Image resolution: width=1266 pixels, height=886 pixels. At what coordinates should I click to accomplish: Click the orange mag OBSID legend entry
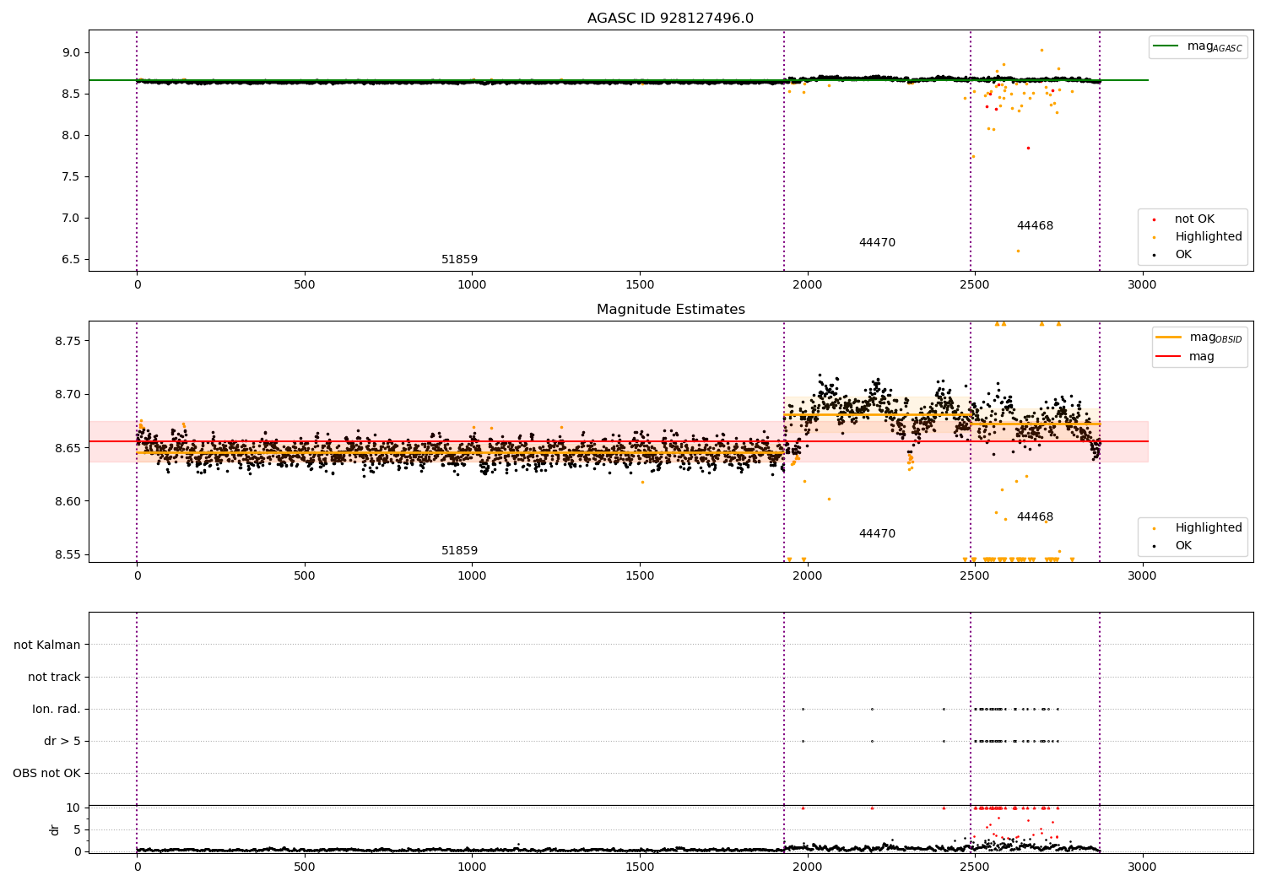1199,338
